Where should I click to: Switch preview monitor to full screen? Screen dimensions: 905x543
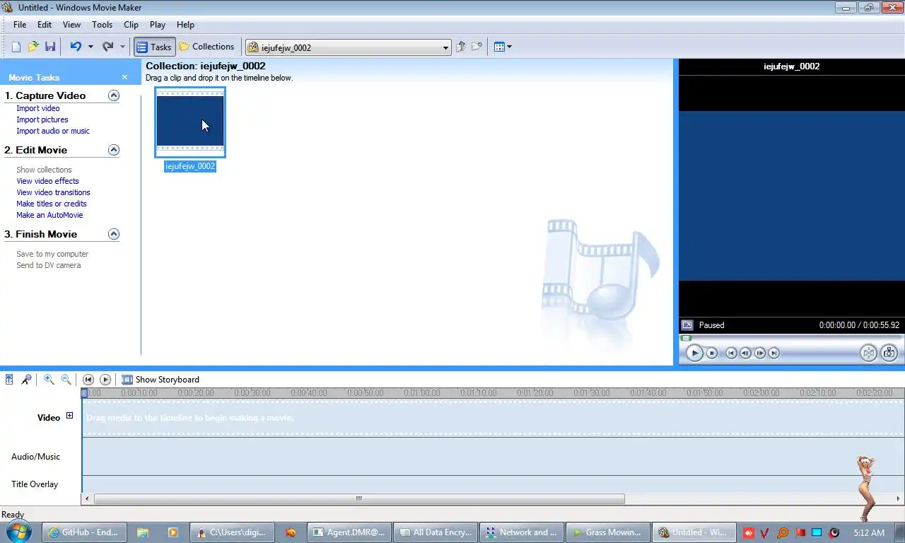pyautogui.click(x=687, y=325)
